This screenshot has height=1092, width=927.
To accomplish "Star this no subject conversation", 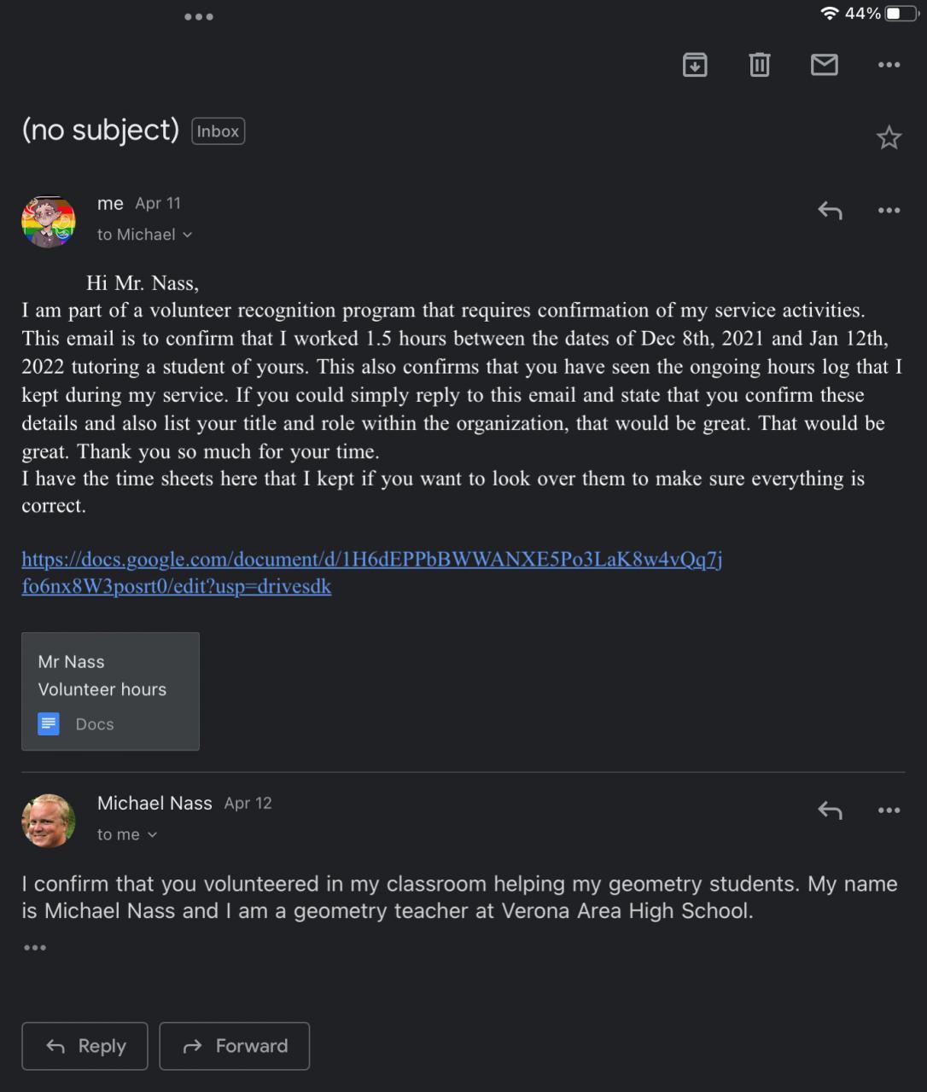I will (889, 137).
